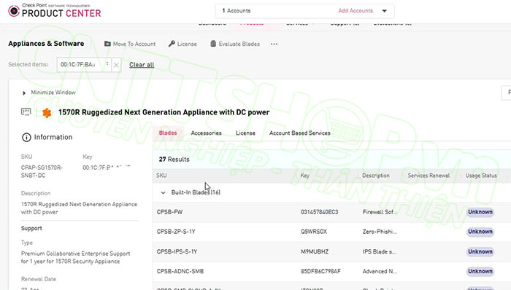Click the Appliances & Software heading

pos(46,44)
